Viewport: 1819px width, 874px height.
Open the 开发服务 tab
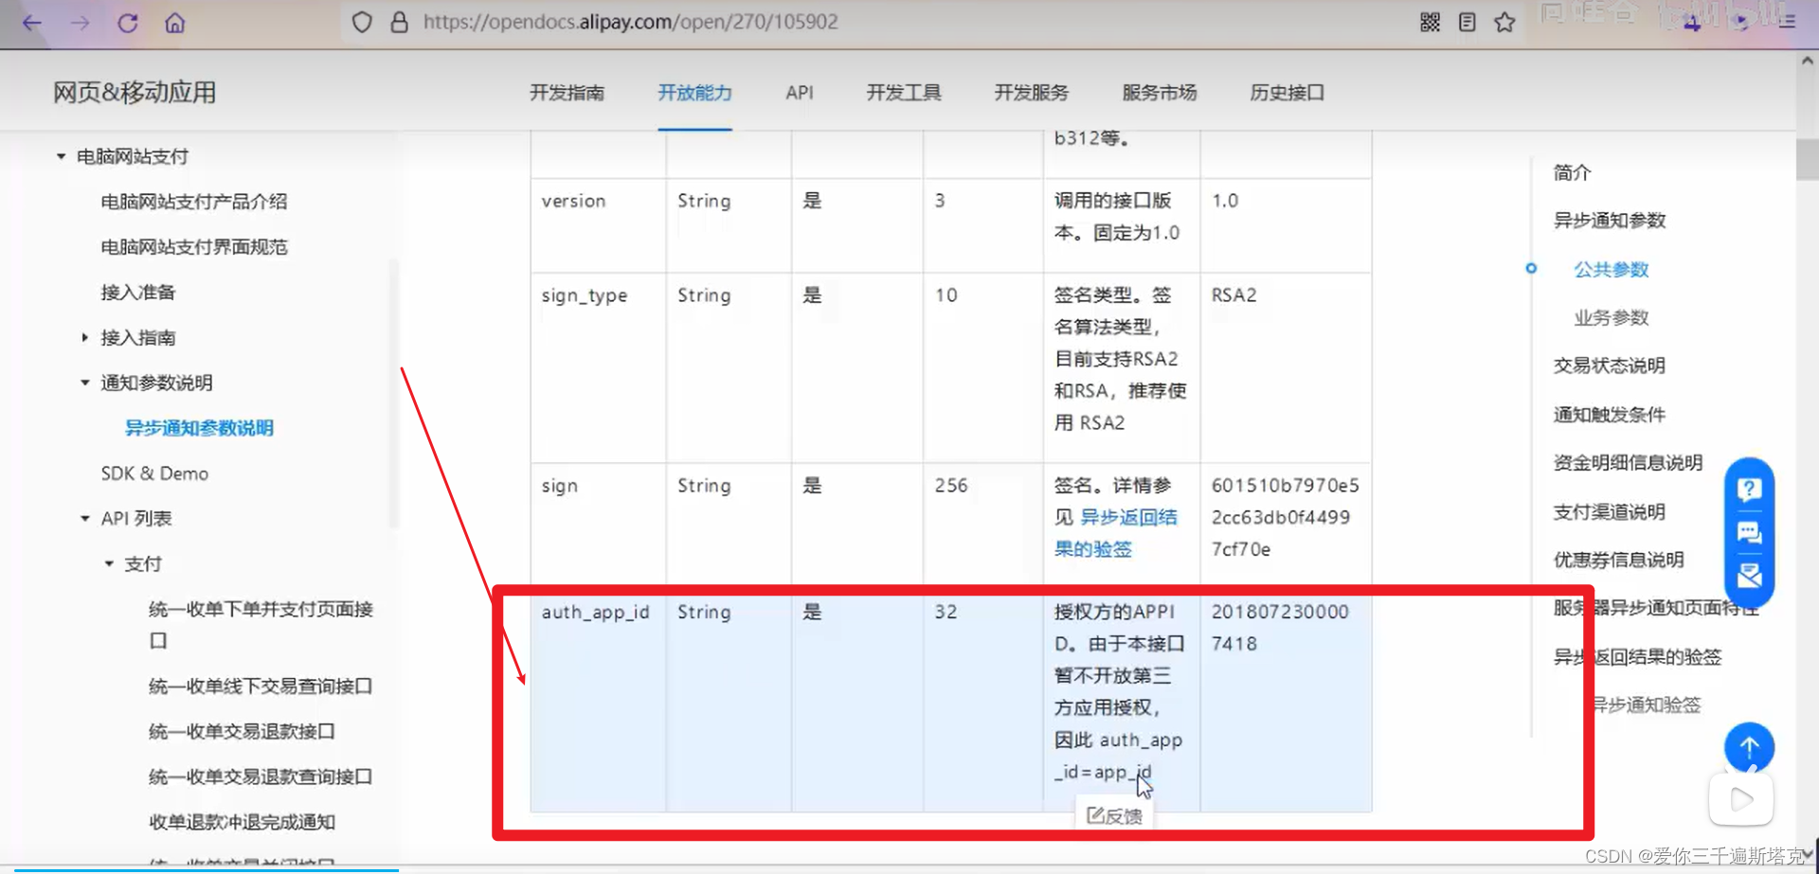click(x=1032, y=93)
